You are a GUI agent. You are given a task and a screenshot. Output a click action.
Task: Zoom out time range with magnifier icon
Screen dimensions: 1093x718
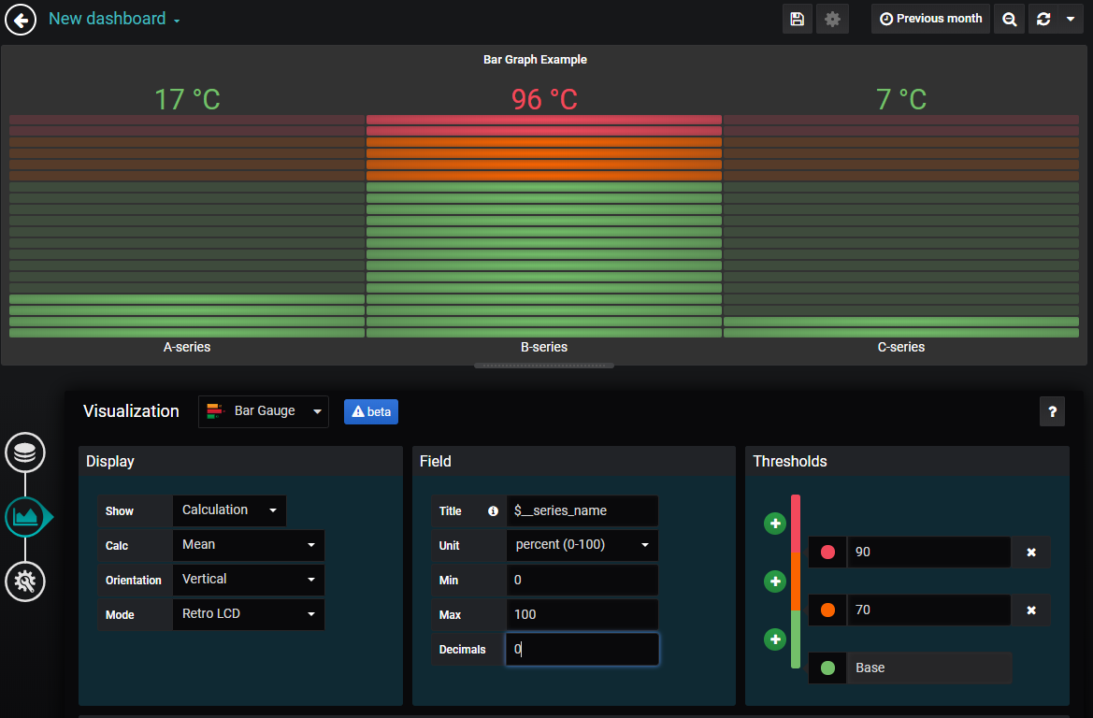[x=1010, y=19]
